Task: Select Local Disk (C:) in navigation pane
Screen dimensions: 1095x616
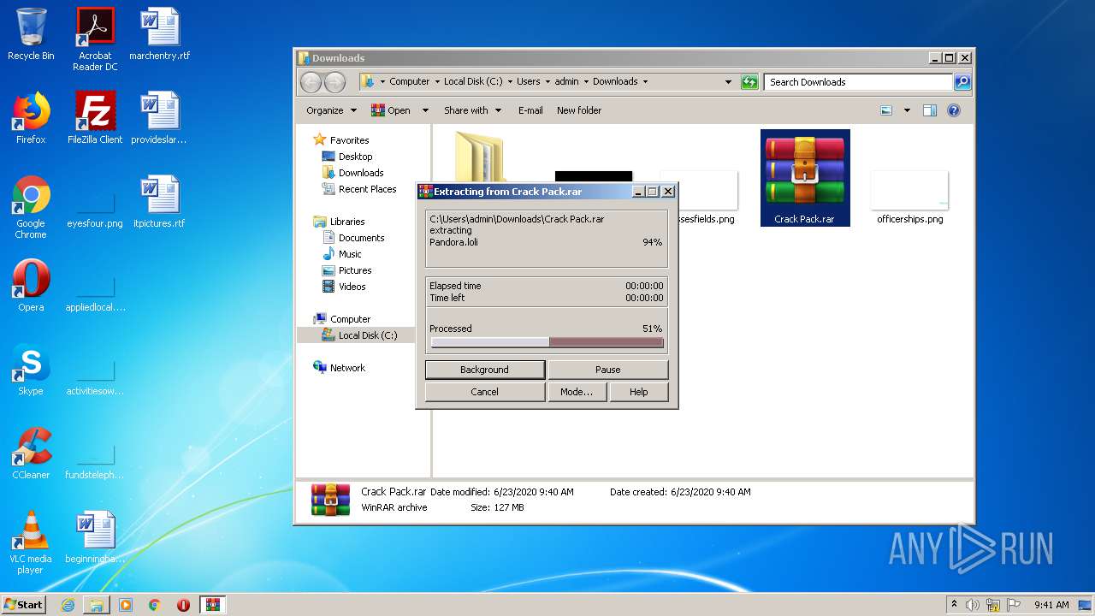Action: point(359,335)
